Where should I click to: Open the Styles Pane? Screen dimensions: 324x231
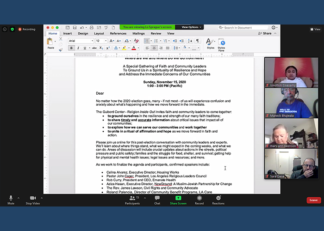[x=221, y=44]
